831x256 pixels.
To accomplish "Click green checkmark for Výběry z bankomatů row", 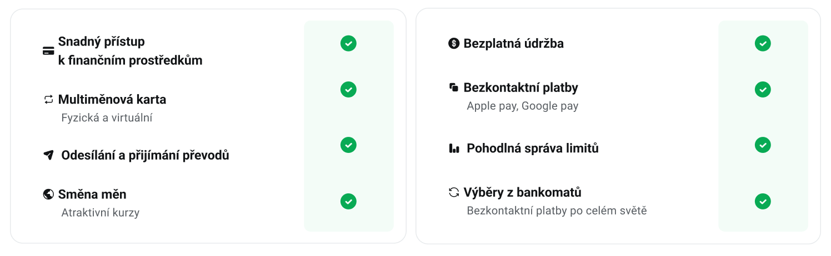I will click(763, 201).
